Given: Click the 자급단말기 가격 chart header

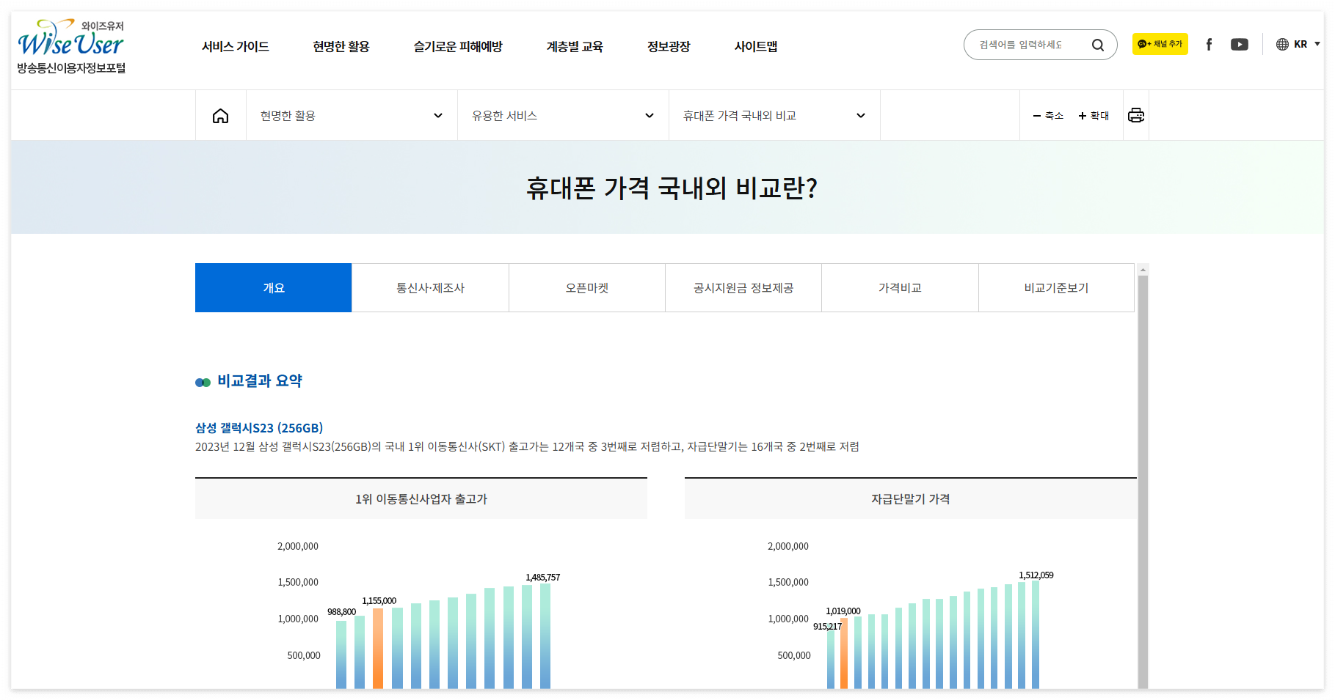Looking at the screenshot, I should 911,499.
